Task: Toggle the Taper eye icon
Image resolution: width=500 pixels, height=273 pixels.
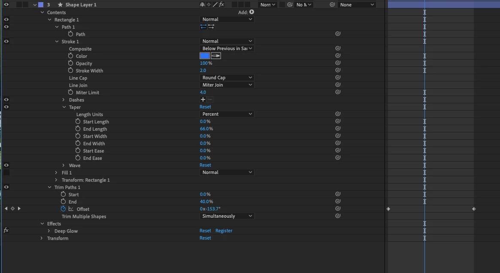Action: coord(6,107)
